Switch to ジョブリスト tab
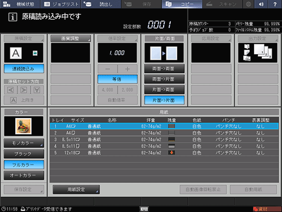Screen dimensions: 282x212 pyautogui.click(x=62, y=4)
